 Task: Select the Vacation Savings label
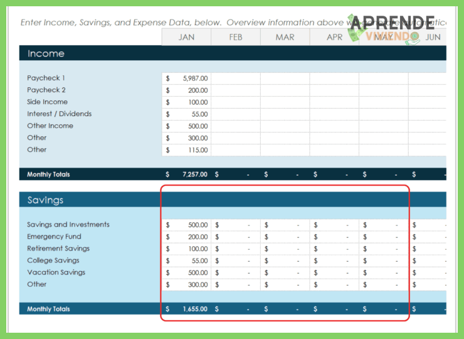56,272
